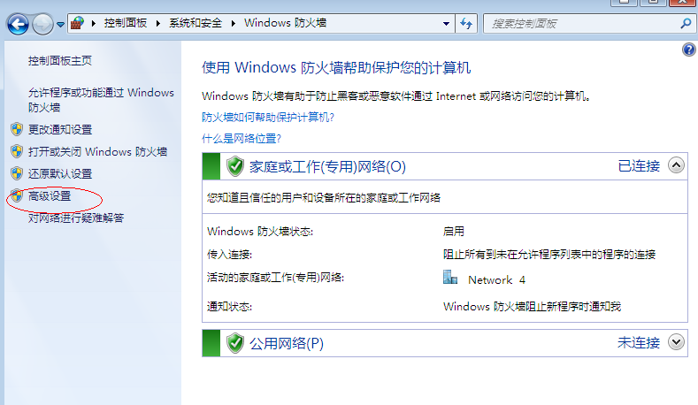Click the magnifier search icon
The image size is (698, 405).
(x=686, y=24)
